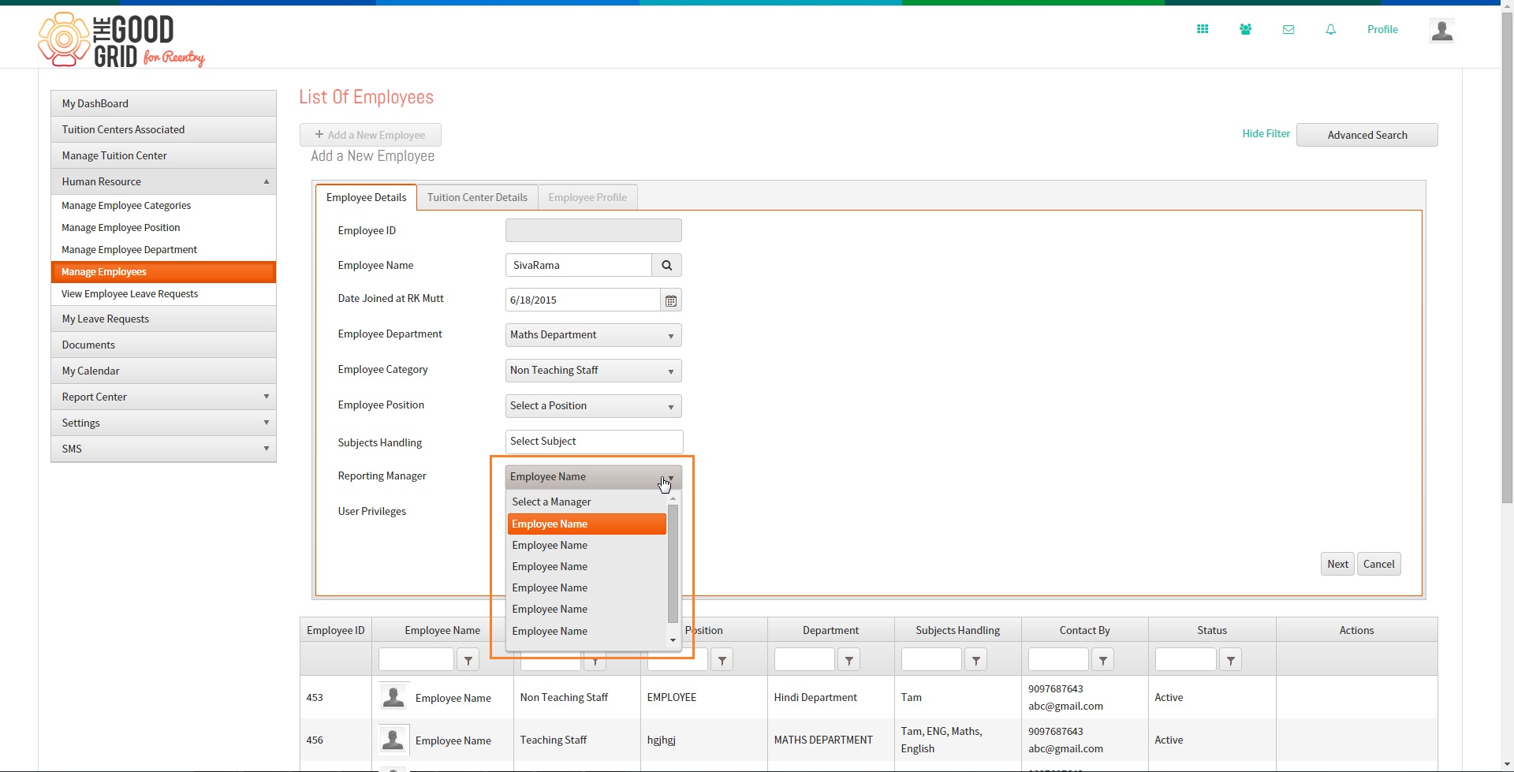Viewport: 1514px width, 772px height.
Task: Open Manage Employees submenu item
Action: coord(163,272)
